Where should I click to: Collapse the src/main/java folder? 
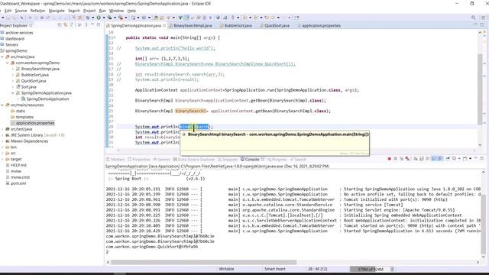(2, 57)
